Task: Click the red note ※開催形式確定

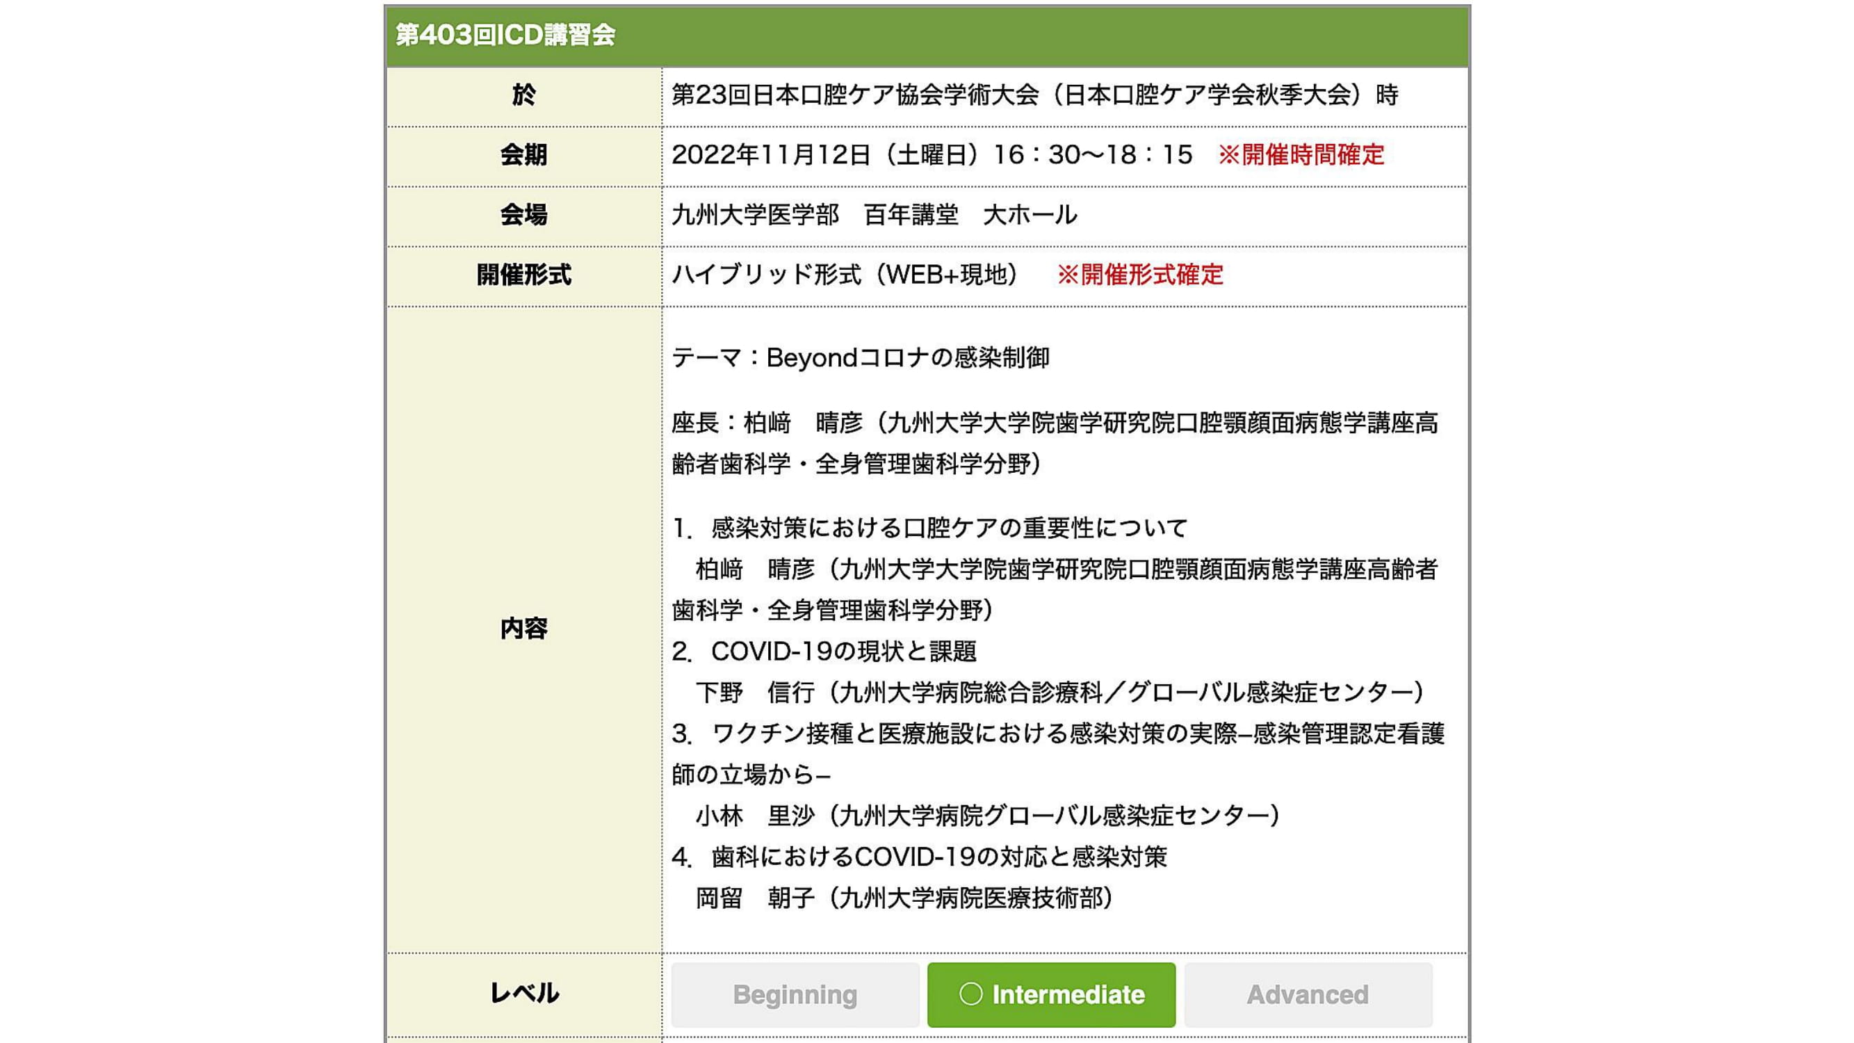Action: coord(1140,274)
